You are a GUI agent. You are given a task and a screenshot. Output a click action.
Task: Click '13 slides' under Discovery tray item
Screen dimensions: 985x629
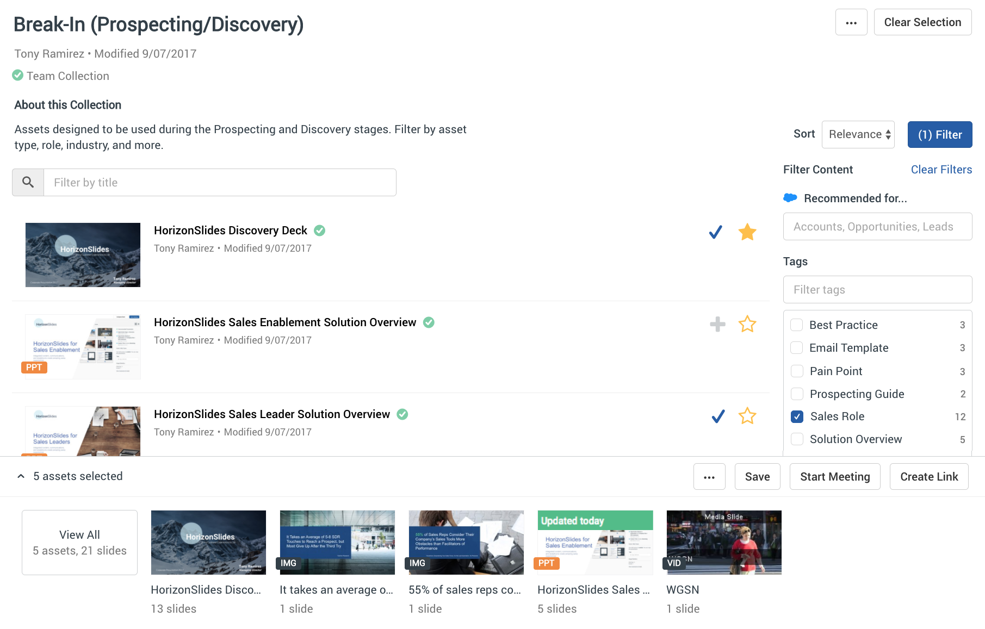pos(174,609)
